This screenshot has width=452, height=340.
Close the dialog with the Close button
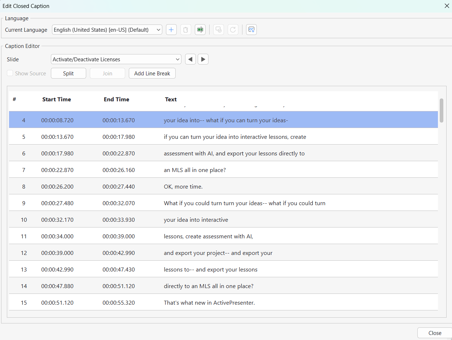(435, 333)
